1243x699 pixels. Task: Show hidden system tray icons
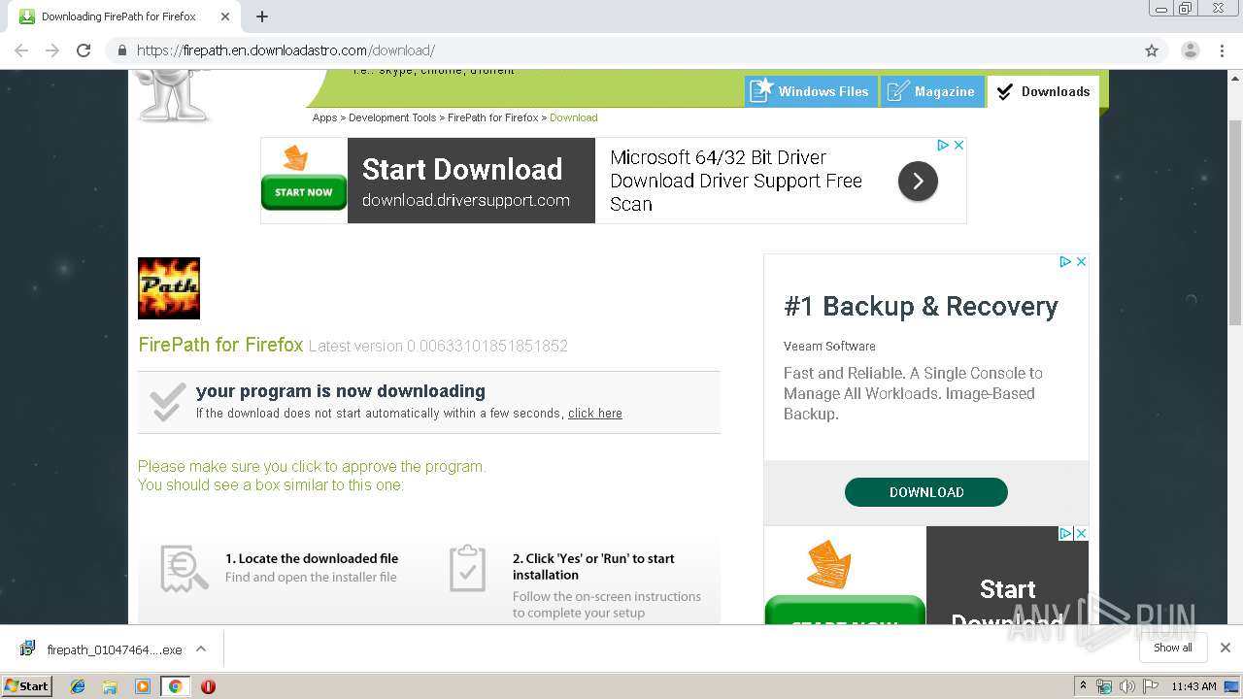(x=1083, y=686)
